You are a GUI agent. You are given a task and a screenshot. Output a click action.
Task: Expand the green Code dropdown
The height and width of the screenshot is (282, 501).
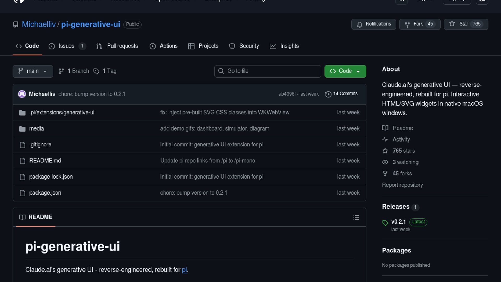point(345,71)
